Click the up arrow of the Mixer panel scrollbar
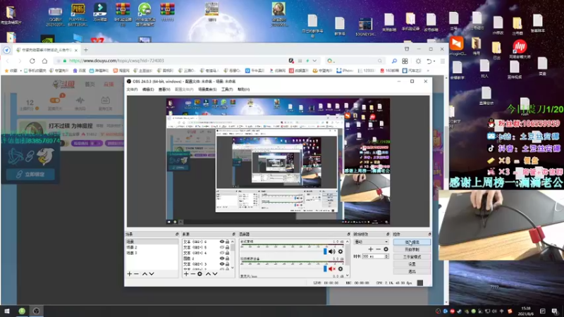This screenshot has height=317, width=564. 347,242
